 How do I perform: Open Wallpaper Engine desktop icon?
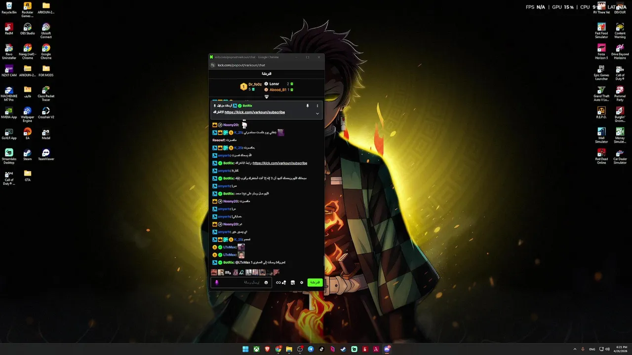pyautogui.click(x=28, y=114)
